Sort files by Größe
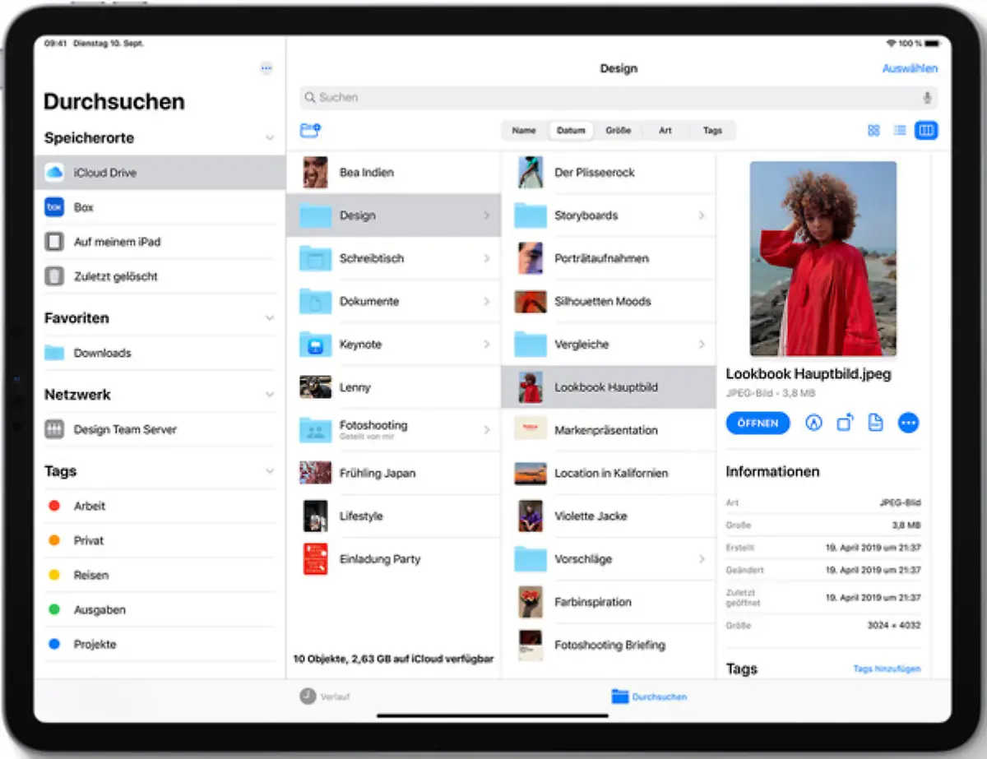Screen dimensions: 987x759 (618, 131)
